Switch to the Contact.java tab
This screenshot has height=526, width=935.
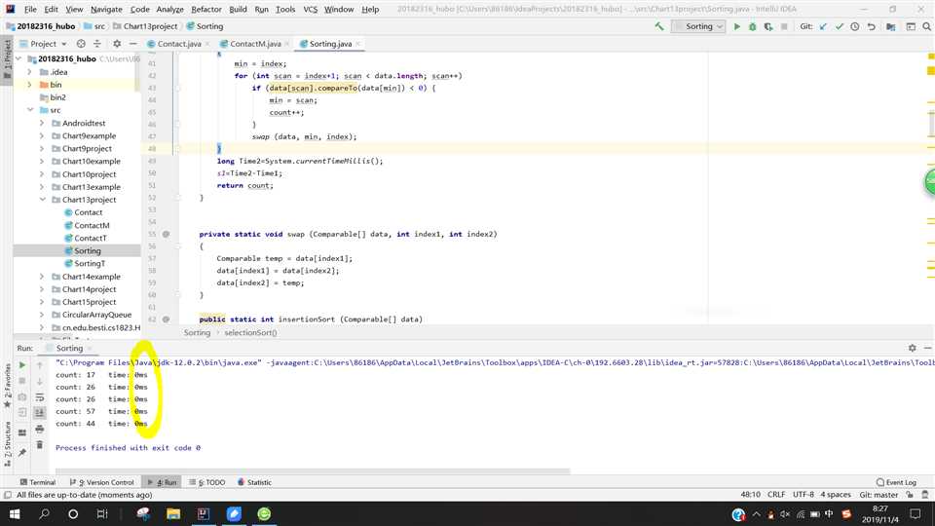[179, 44]
